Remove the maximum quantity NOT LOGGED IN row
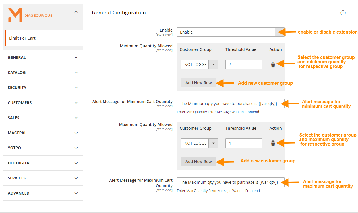 (273, 143)
